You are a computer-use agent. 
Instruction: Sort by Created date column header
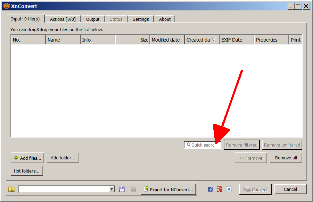(x=202, y=40)
